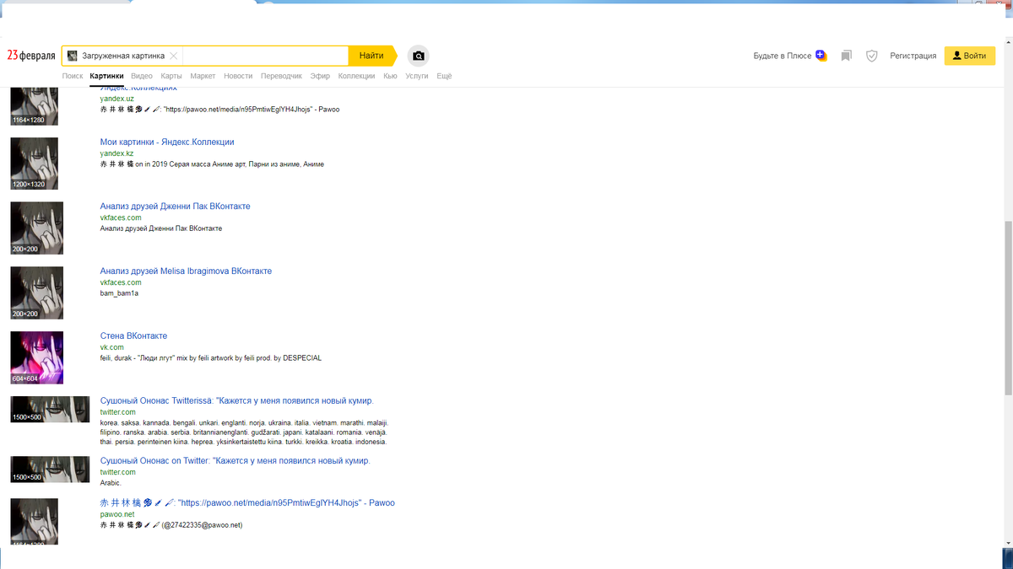Screen dimensions: 1013x569
Task: Open the 1500×500 thumbnail for Twitterissä result
Action: point(50,409)
